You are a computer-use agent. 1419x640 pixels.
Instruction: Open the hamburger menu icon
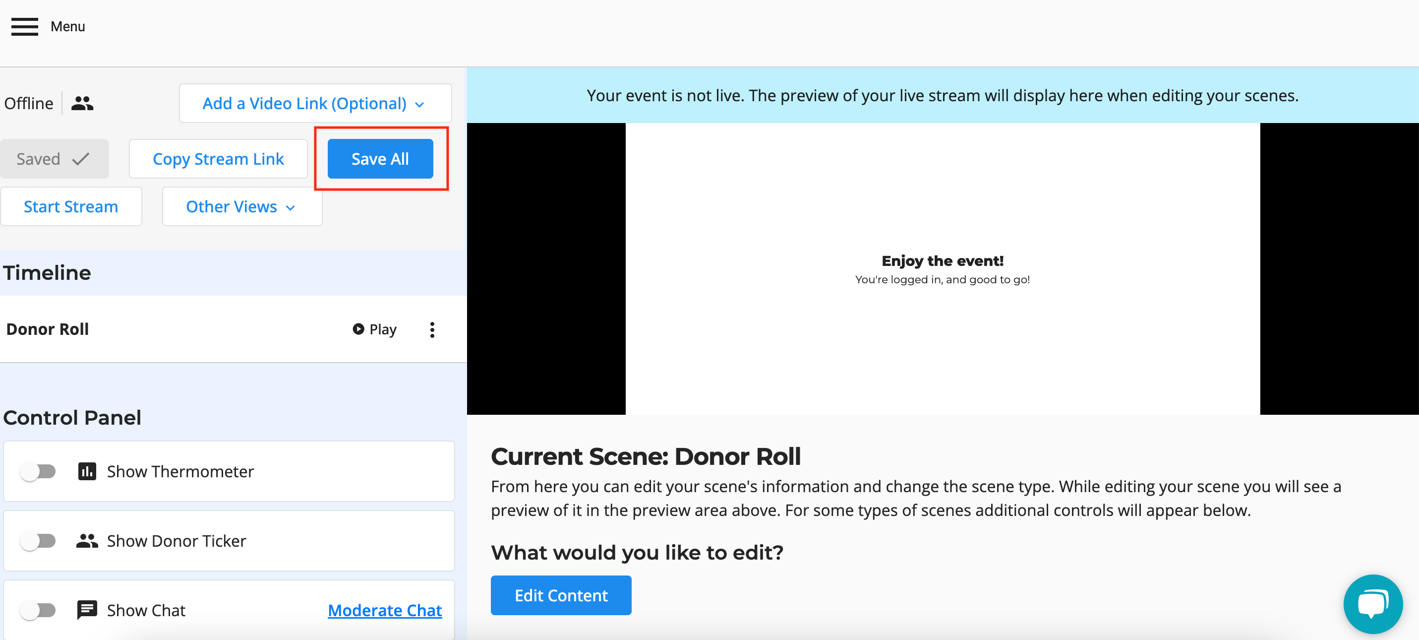[x=25, y=26]
